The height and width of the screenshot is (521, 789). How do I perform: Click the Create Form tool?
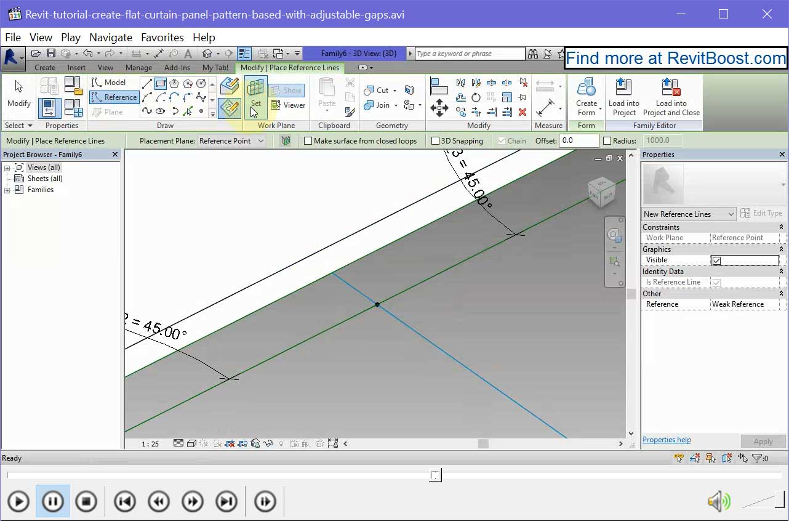tap(586, 95)
